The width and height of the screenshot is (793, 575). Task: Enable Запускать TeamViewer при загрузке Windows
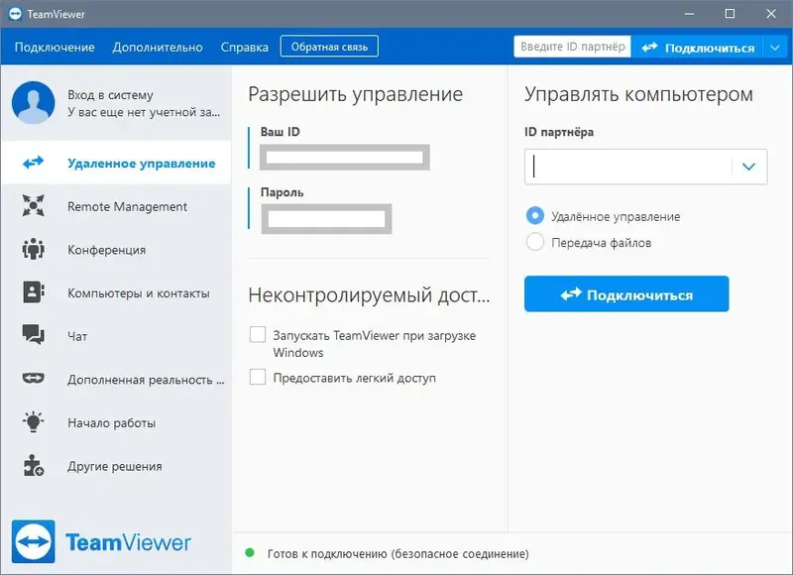point(258,335)
